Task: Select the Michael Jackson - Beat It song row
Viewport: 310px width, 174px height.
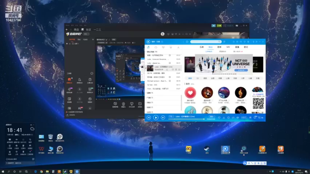Action: point(163,81)
